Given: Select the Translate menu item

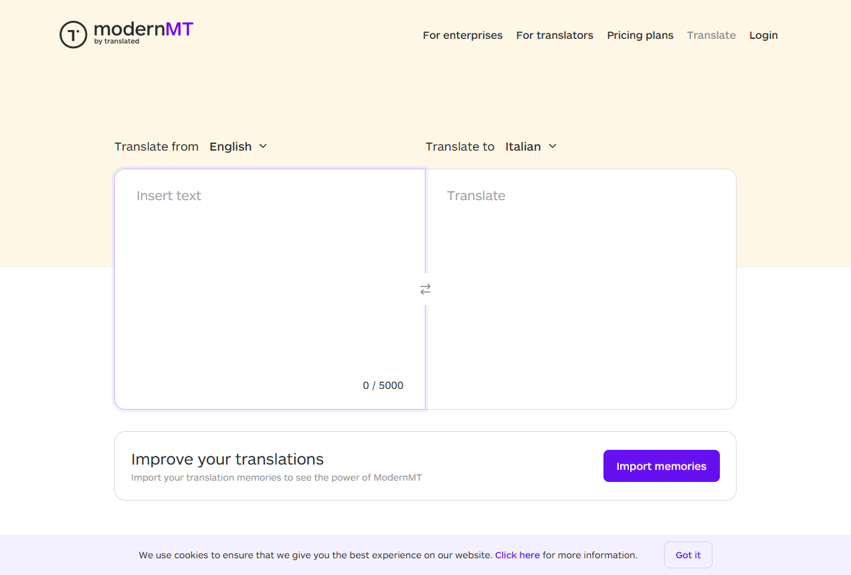Looking at the screenshot, I should point(711,35).
